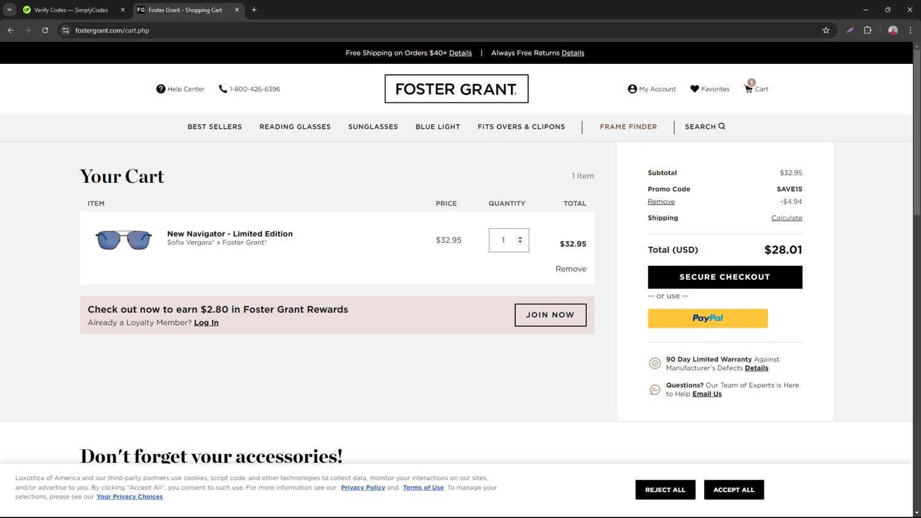The height and width of the screenshot is (518, 921).
Task: Click the $28.01 total amount
Action: [x=783, y=250]
